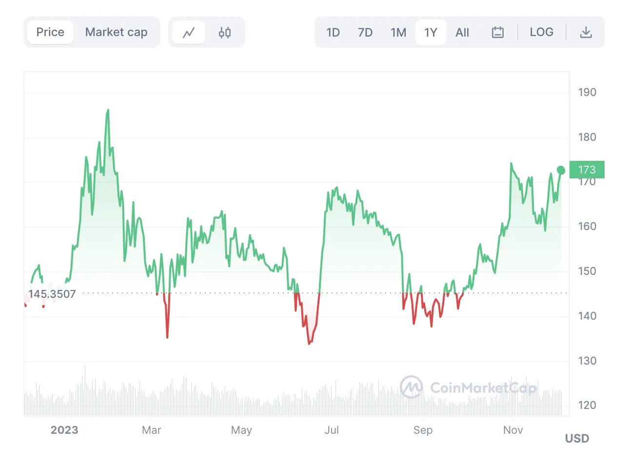Choose the 1Y time range
Image resolution: width=628 pixels, height=464 pixels.
(x=431, y=33)
